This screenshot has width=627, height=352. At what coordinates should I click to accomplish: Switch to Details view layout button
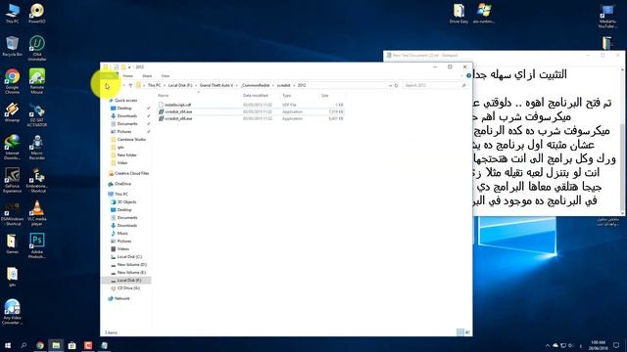click(460, 332)
